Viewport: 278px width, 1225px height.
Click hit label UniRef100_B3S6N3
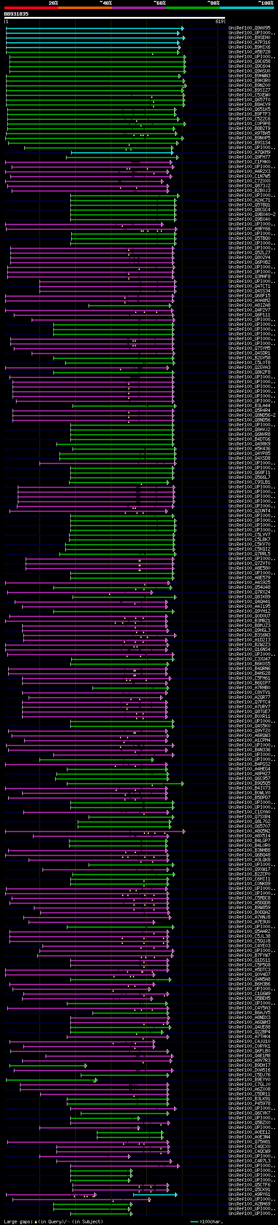pyautogui.click(x=249, y=635)
